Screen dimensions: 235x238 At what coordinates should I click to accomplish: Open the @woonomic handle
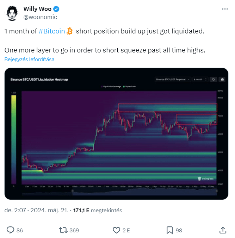[40, 17]
